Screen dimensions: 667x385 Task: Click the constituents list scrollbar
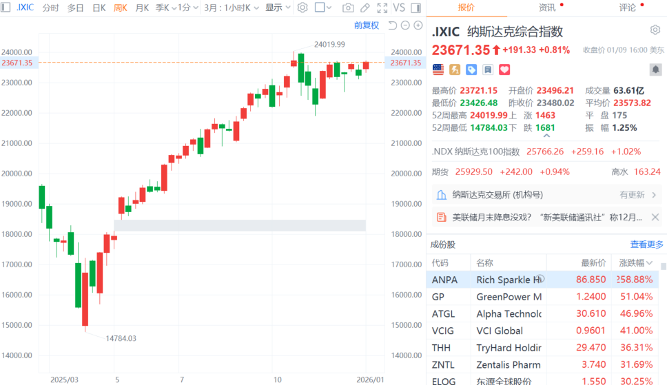coord(663,267)
